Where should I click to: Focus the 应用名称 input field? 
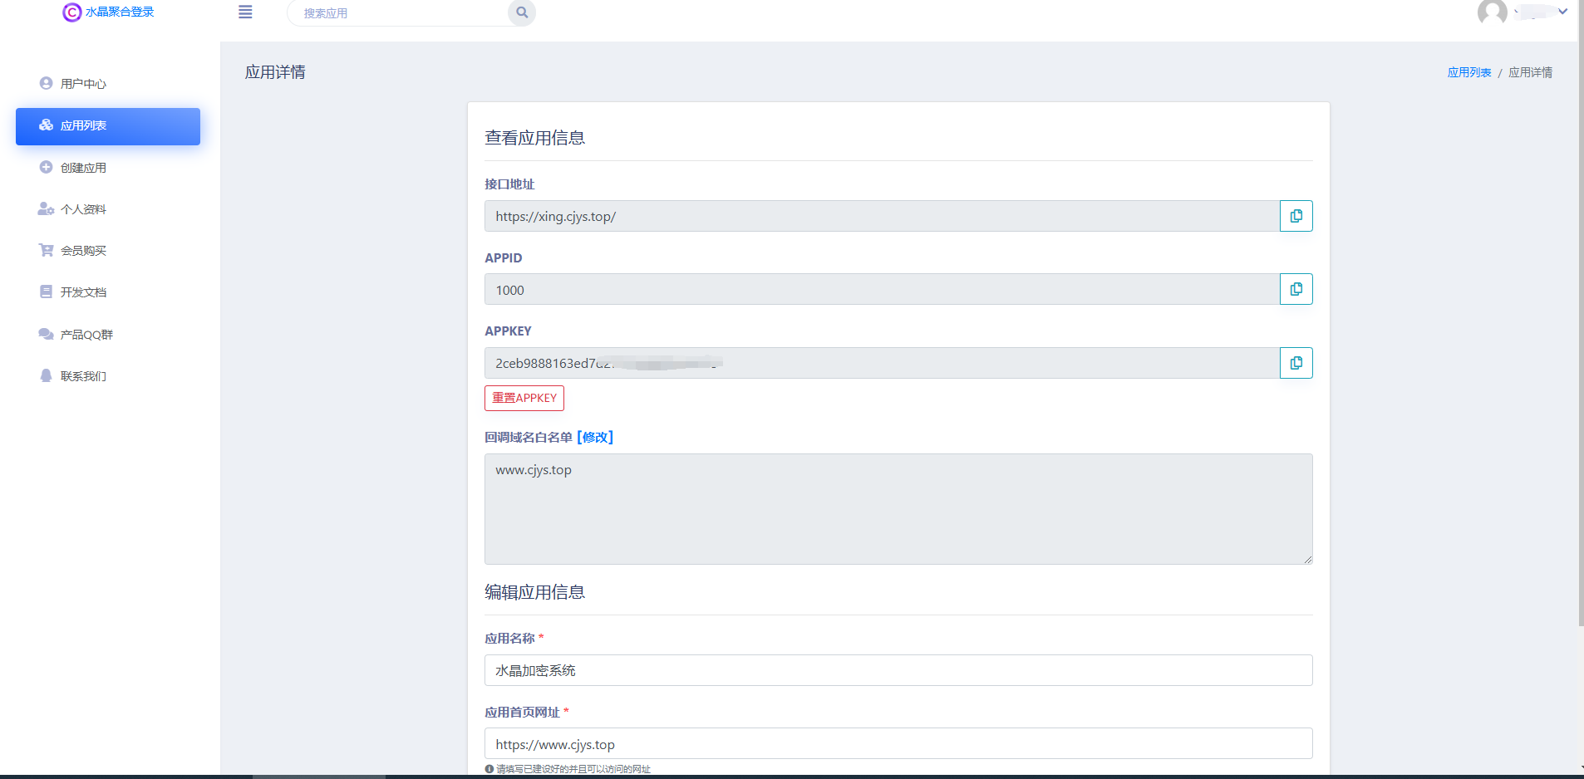898,670
